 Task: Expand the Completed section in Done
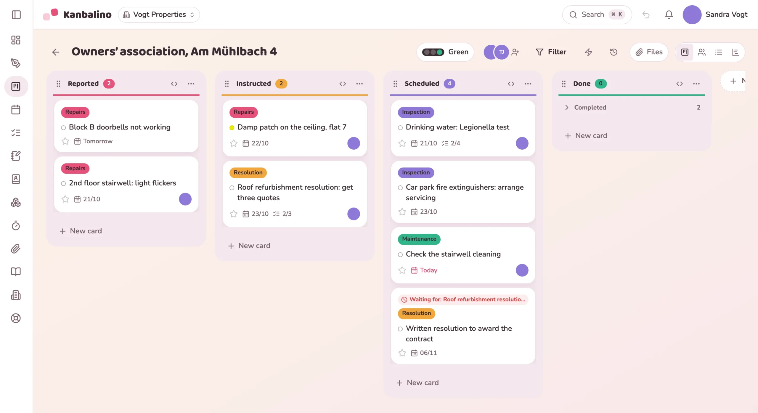(567, 107)
